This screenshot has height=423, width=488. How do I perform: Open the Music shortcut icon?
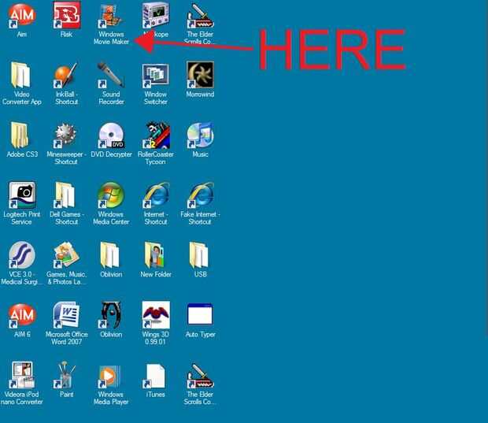[x=200, y=135]
